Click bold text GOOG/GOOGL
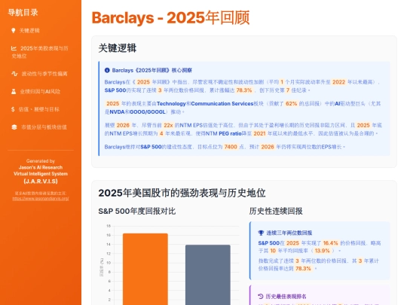Image resolution: width=407 pixels, height=305 pixels. tap(148, 111)
